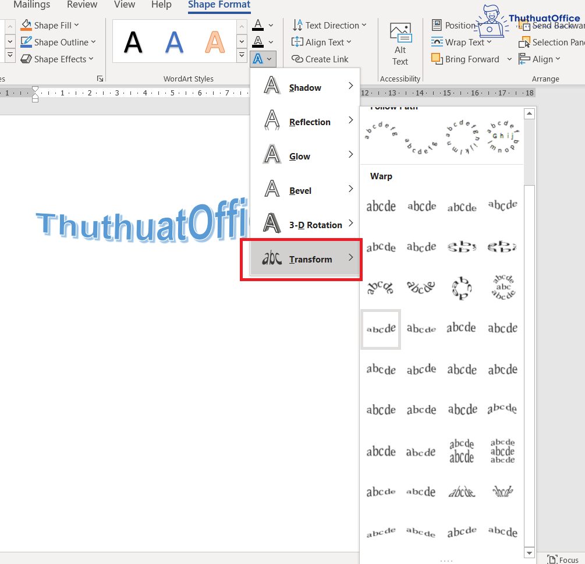Open the Text Outline color dropdown arrow

271,42
